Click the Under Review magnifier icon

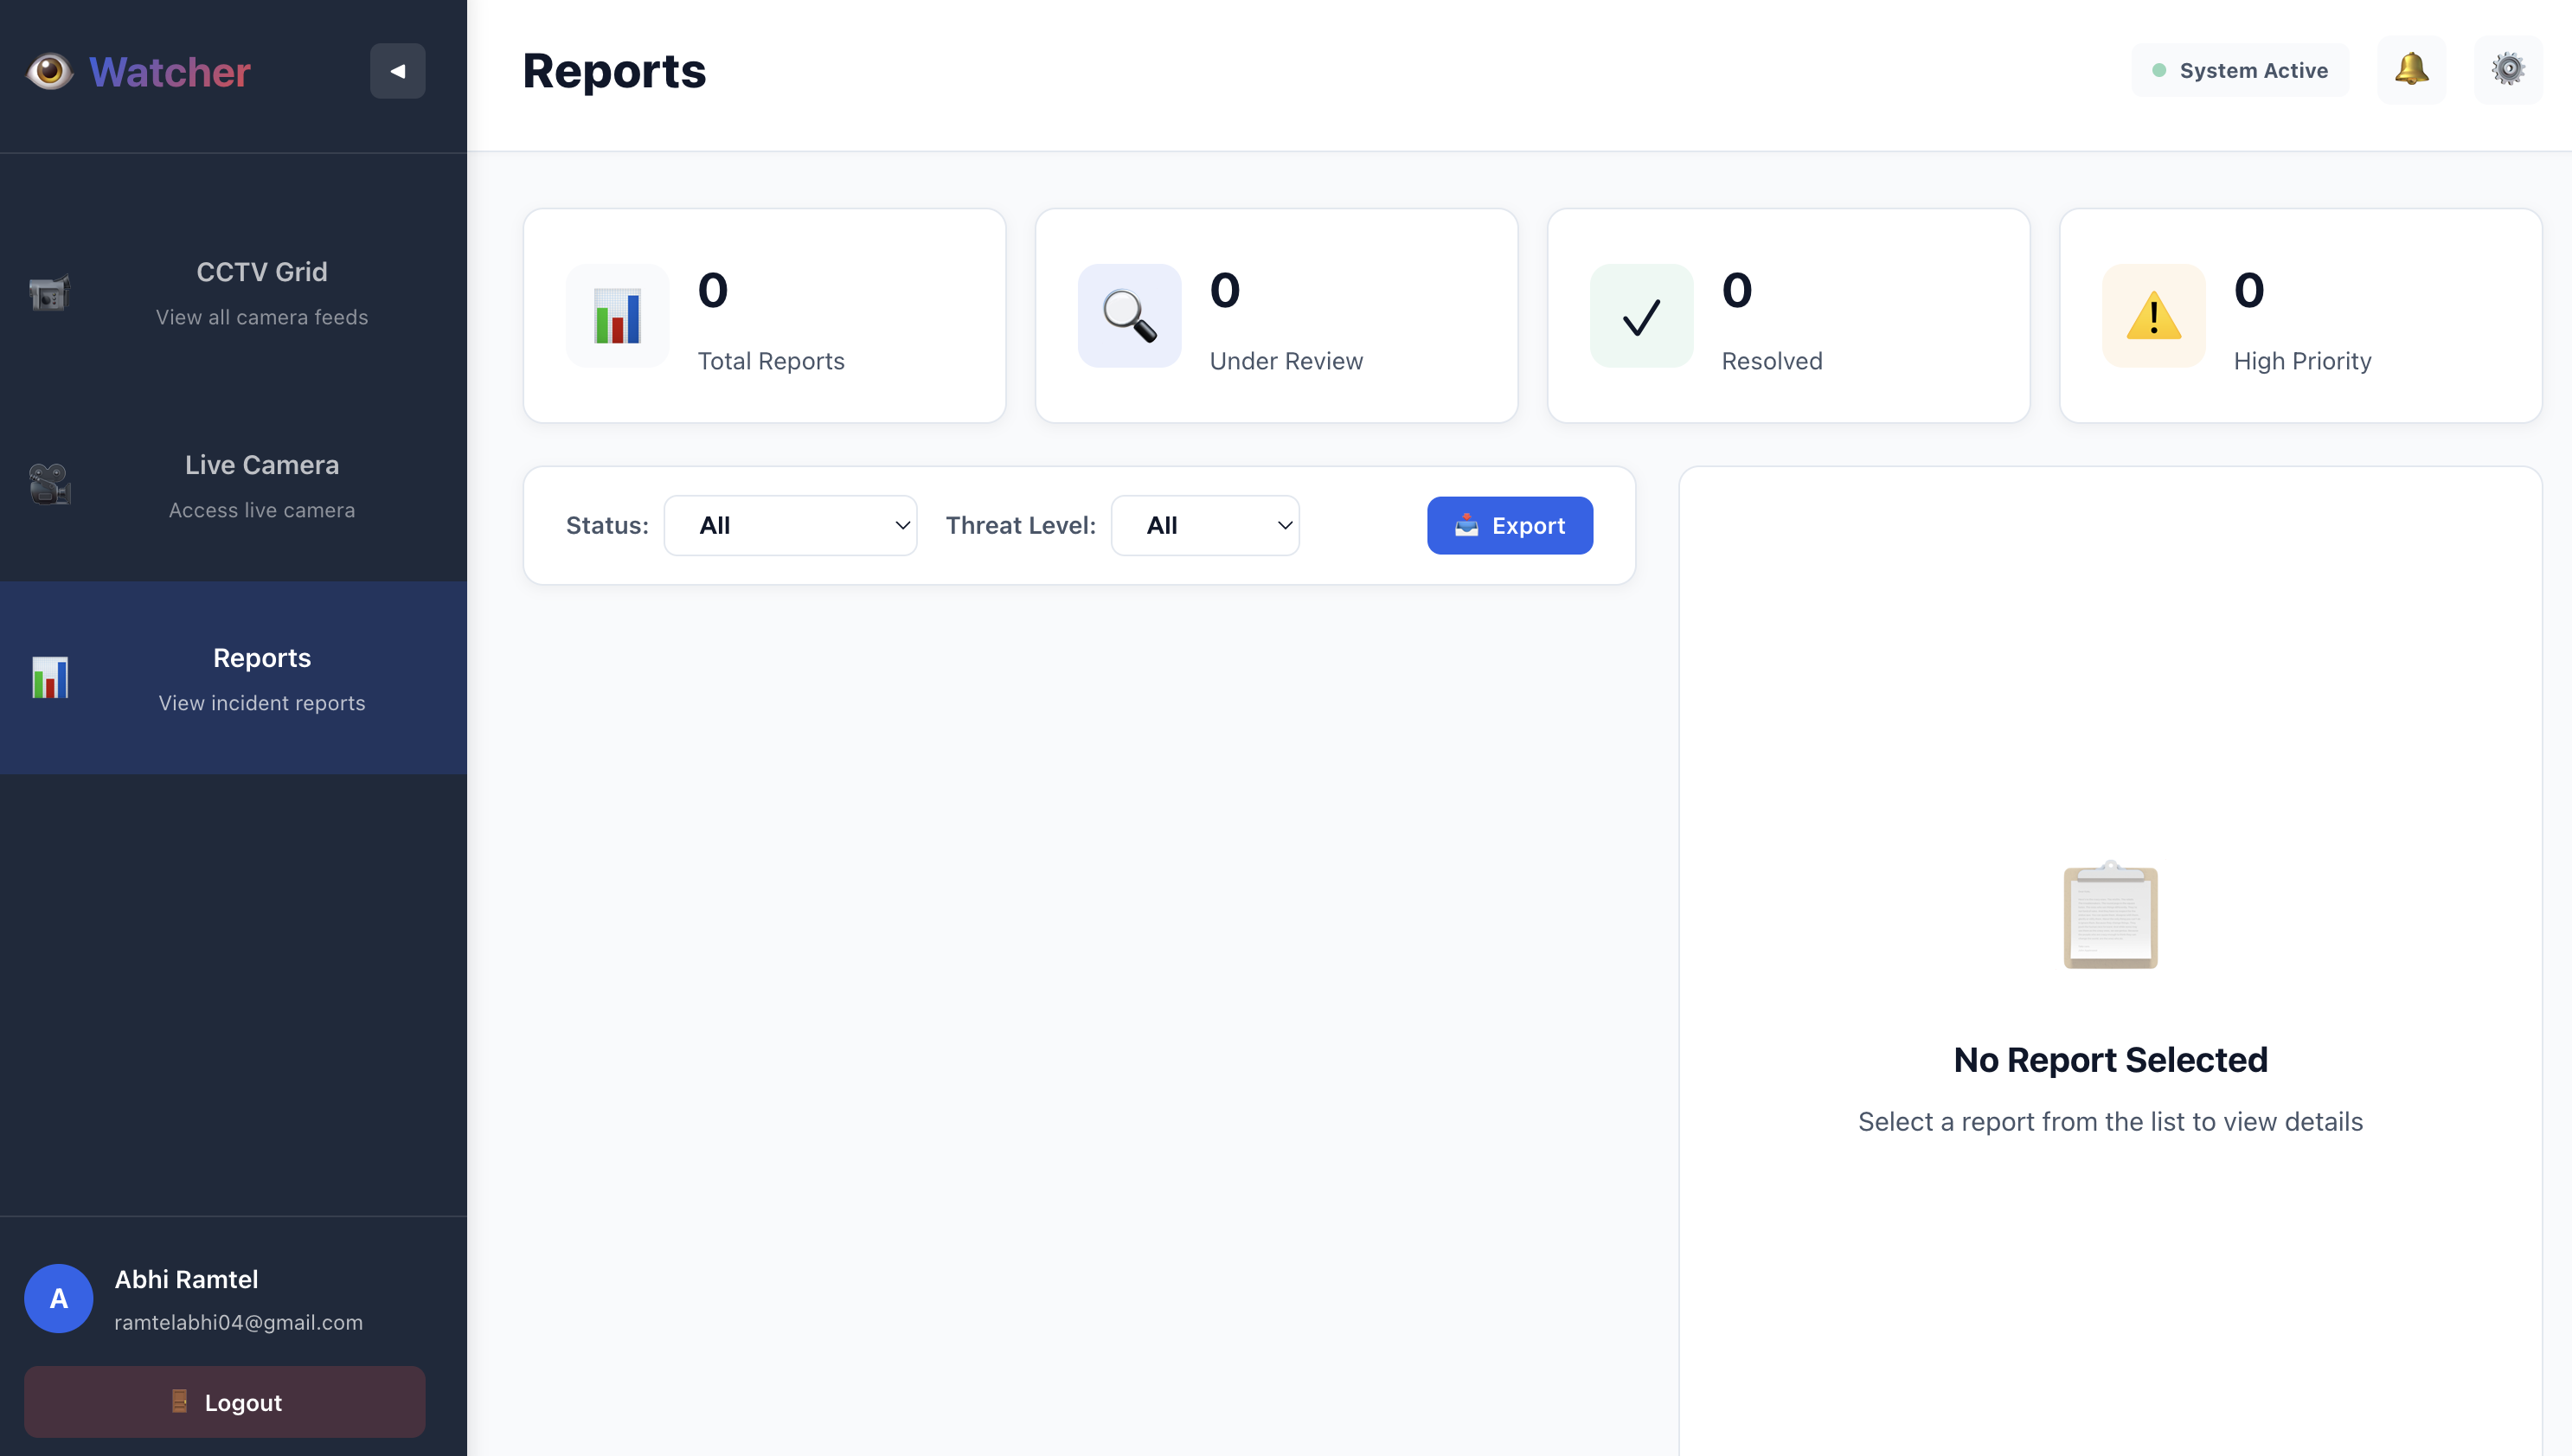tap(1129, 316)
